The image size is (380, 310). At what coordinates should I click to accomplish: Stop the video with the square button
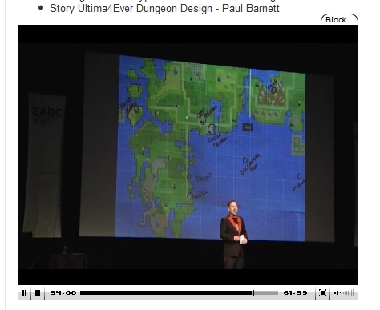click(38, 293)
